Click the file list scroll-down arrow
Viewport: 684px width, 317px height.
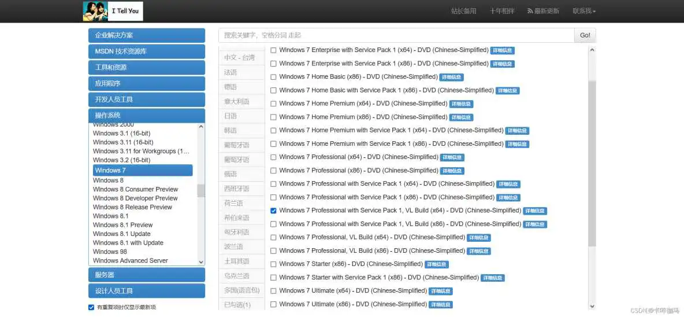point(592,306)
